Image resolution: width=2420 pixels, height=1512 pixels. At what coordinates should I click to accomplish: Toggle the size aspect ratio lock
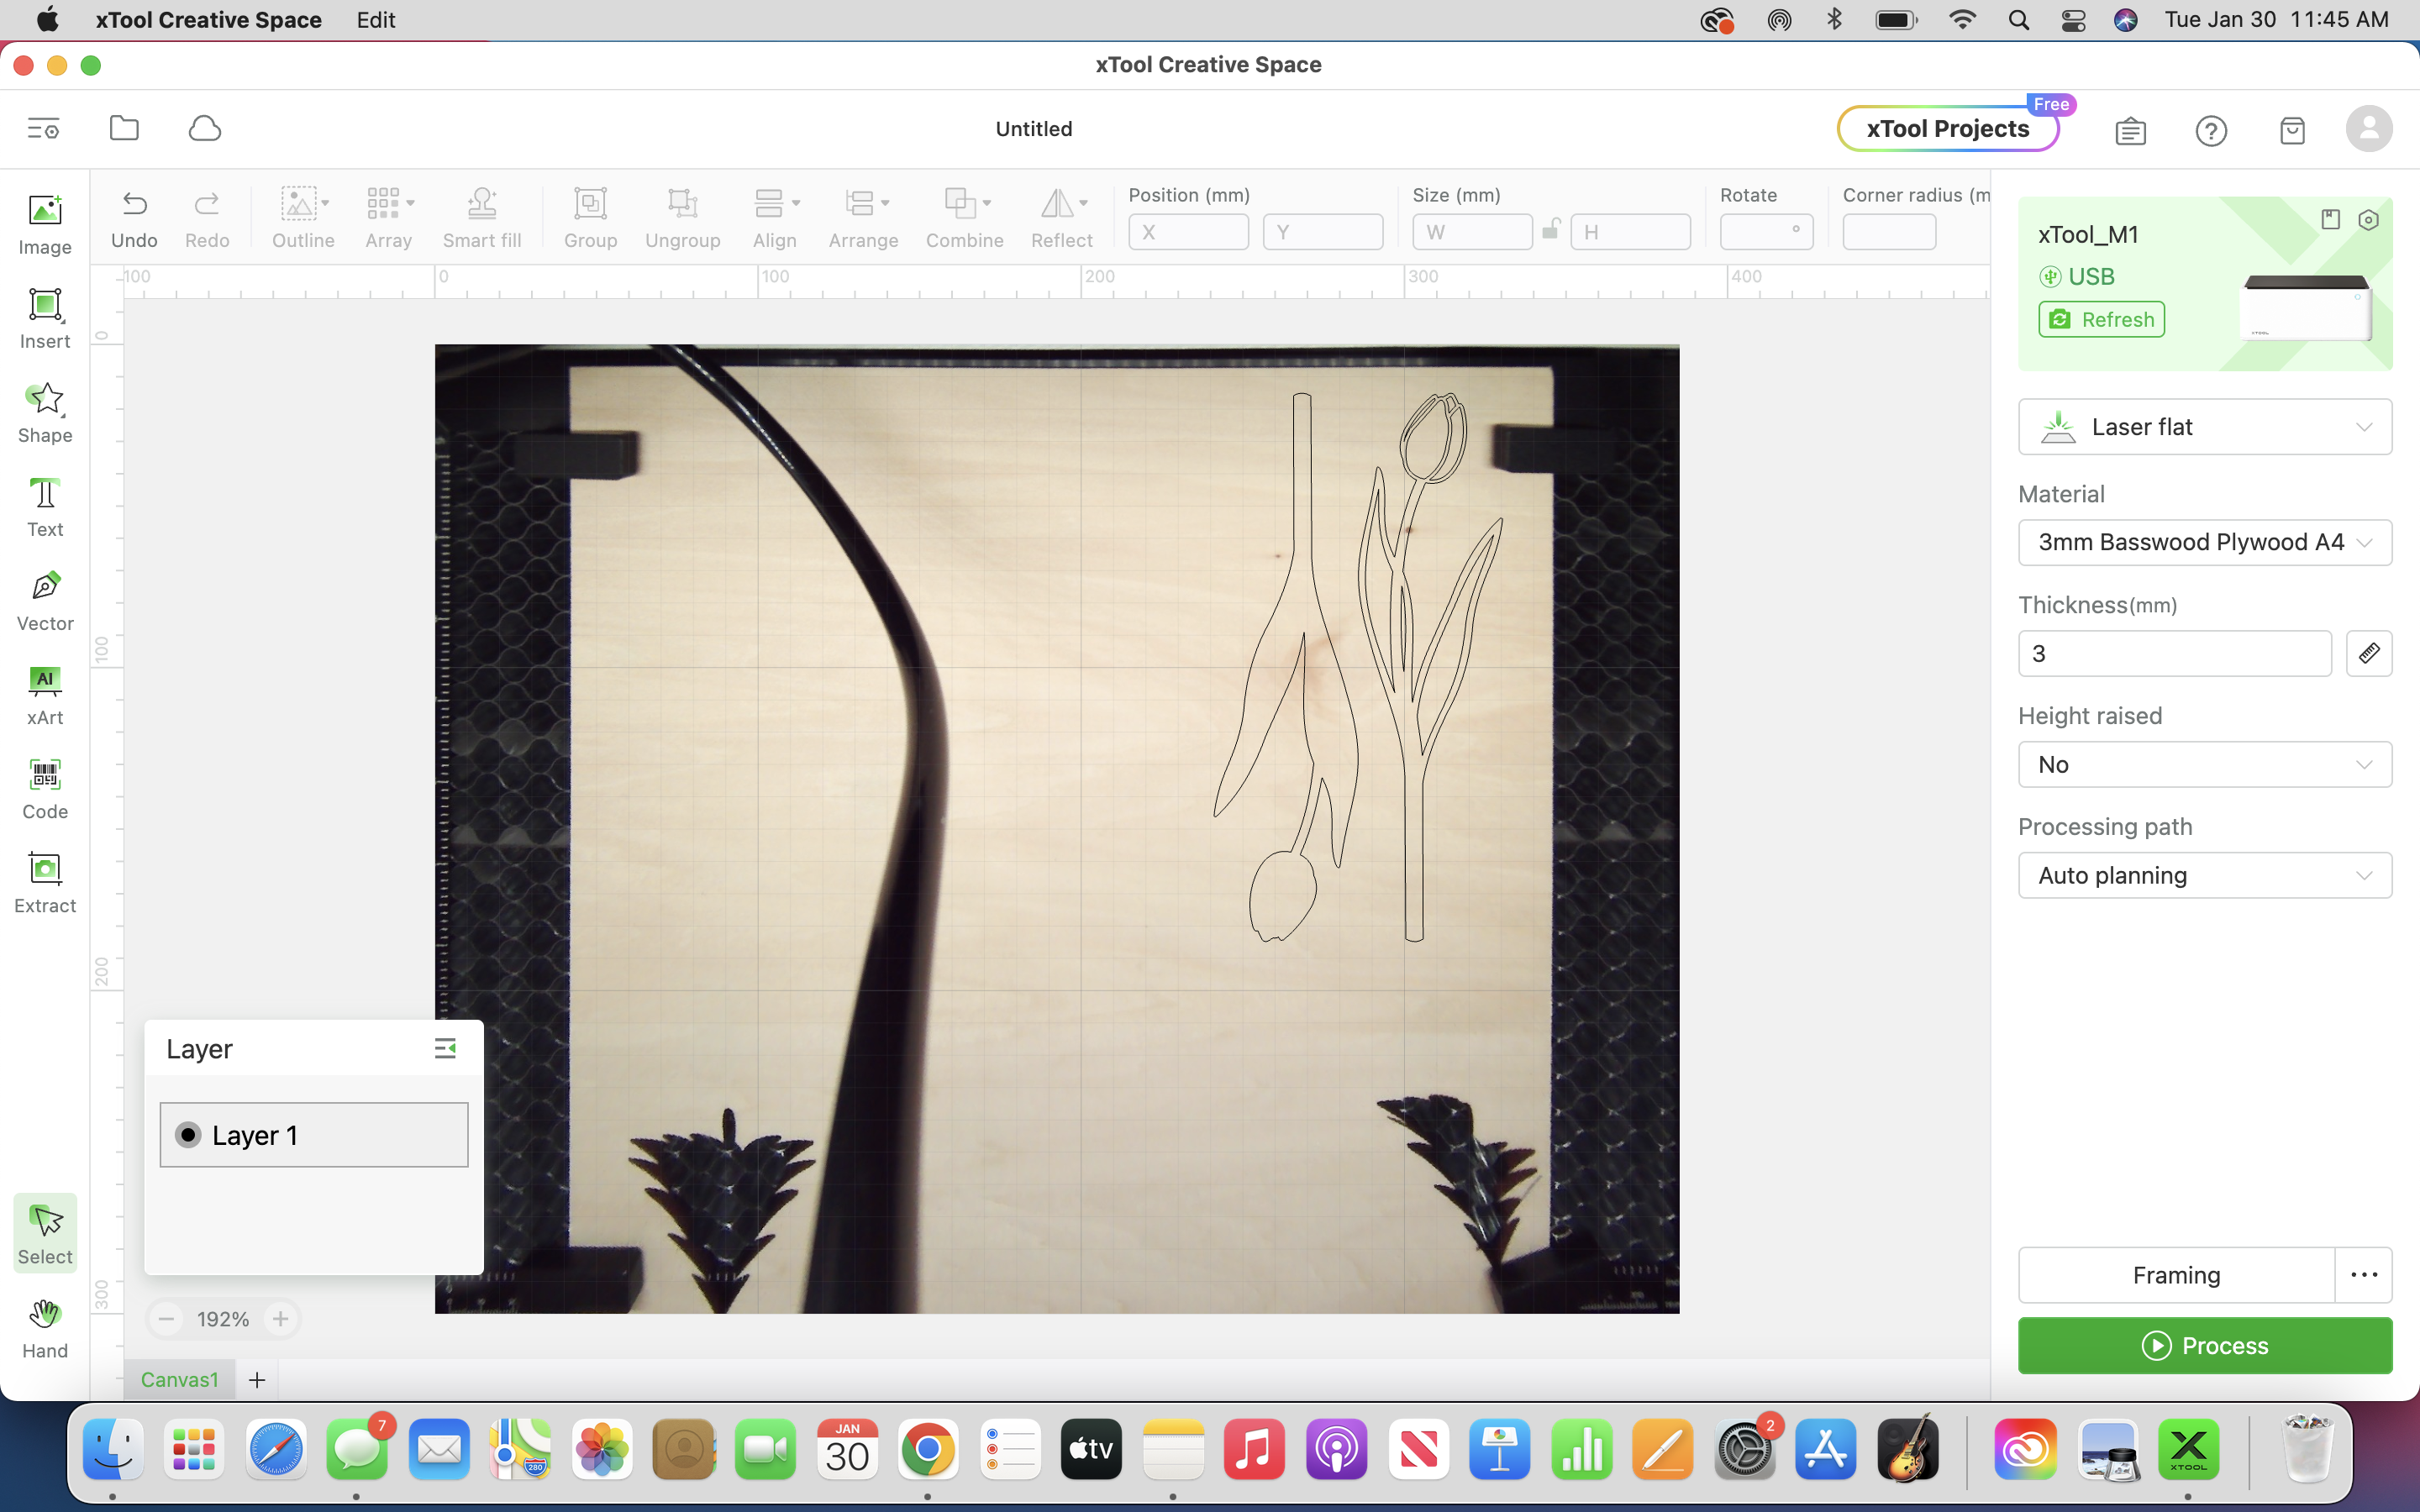tap(1551, 230)
